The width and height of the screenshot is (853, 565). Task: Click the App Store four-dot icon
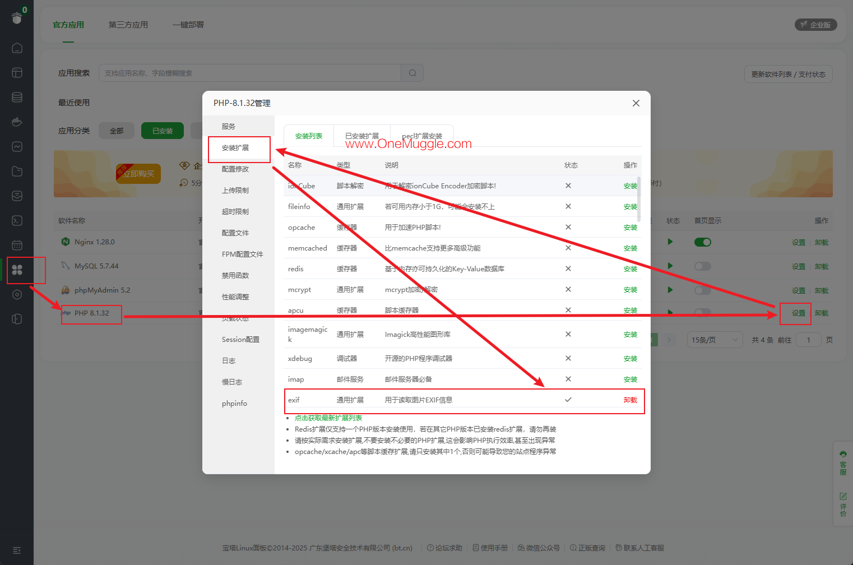coord(17,270)
